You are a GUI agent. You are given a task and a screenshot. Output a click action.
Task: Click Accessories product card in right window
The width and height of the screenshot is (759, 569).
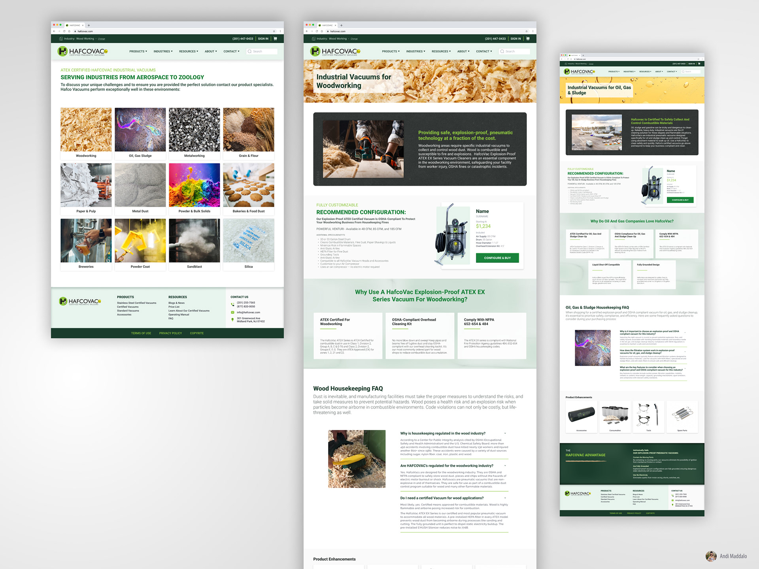click(582, 417)
